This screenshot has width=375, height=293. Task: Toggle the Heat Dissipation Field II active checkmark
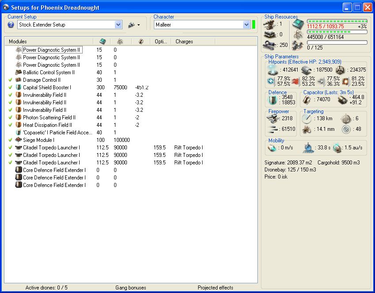click(10, 125)
